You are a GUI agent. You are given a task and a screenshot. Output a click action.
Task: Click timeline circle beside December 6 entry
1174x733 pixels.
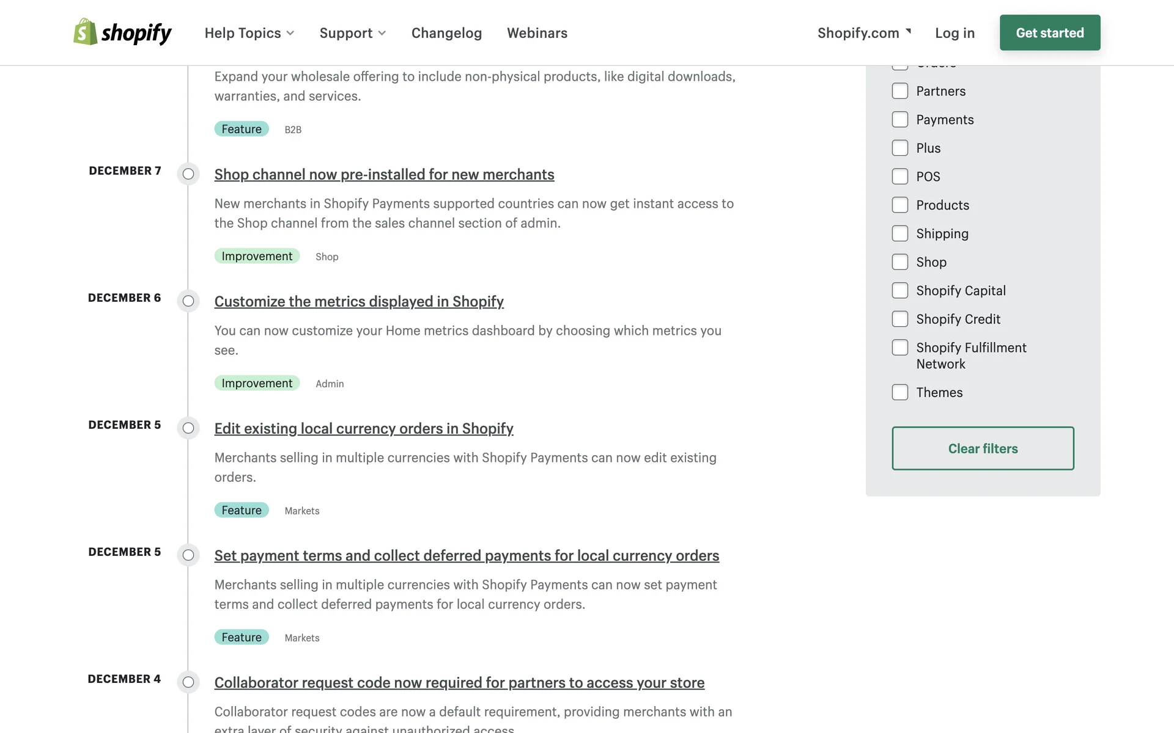coord(188,301)
